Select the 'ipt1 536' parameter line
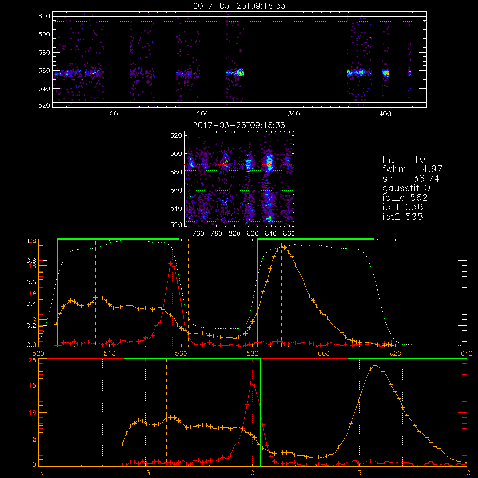This screenshot has width=478, height=478. tap(402, 207)
